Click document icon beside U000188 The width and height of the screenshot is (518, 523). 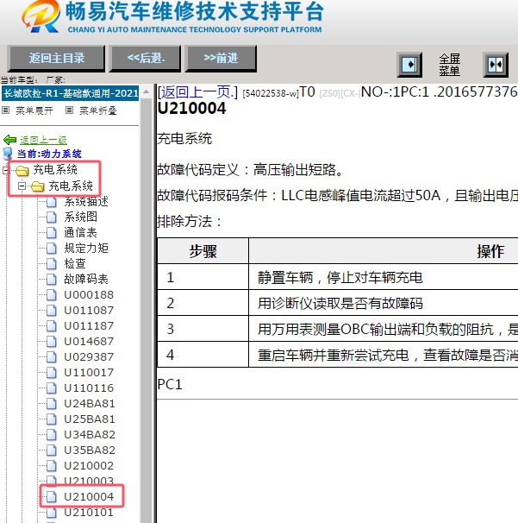pyautogui.click(x=52, y=295)
